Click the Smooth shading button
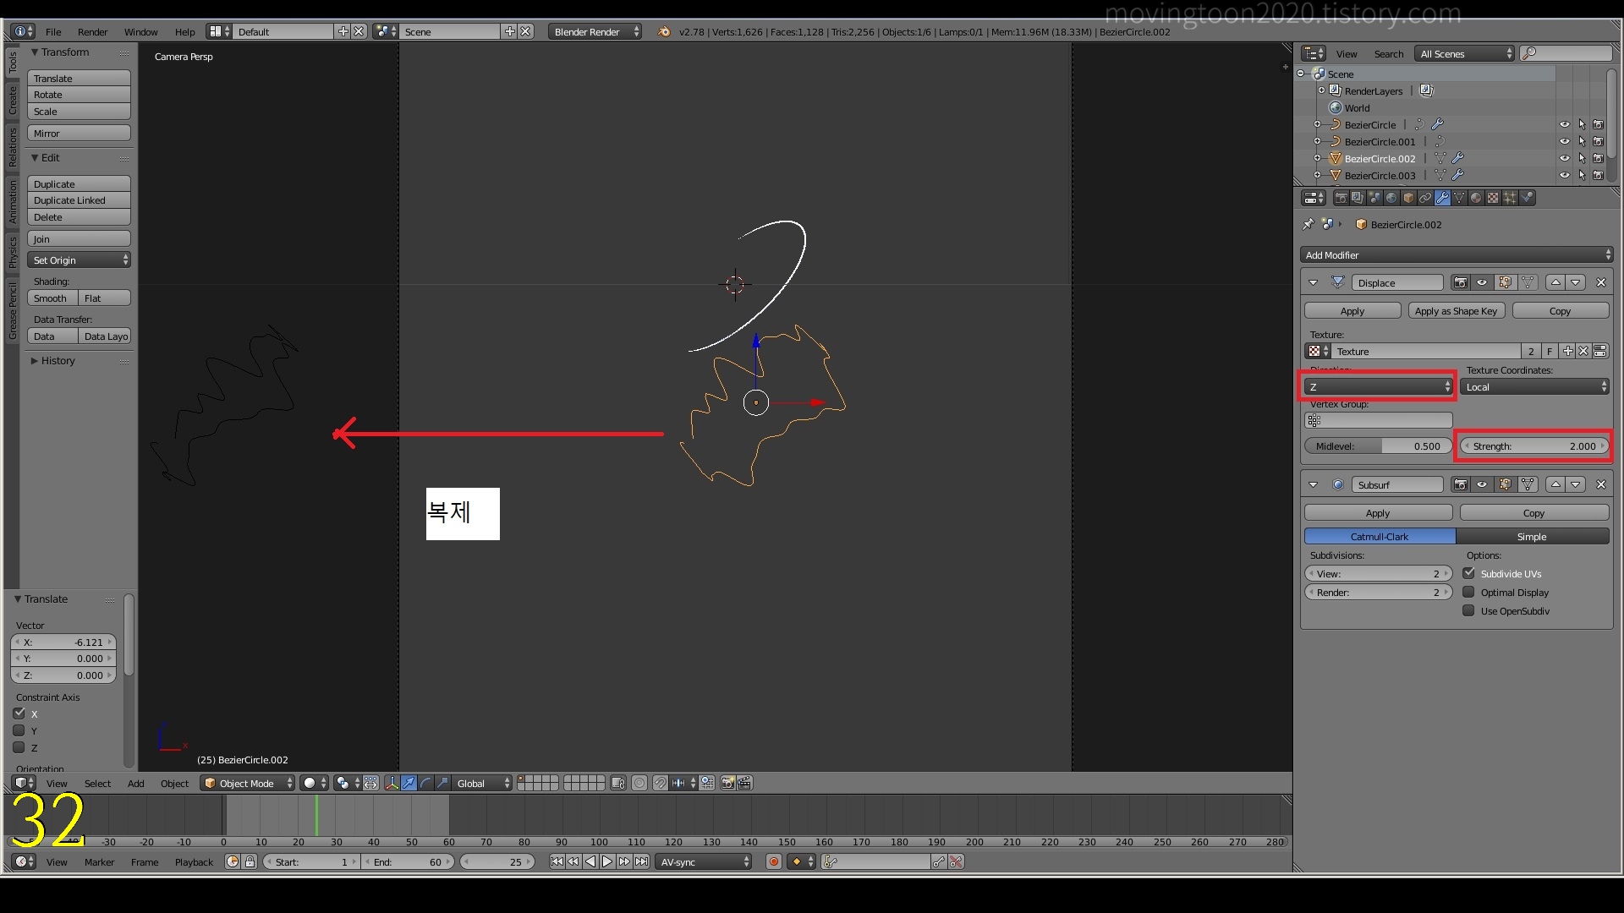The image size is (1624, 913). coord(52,298)
